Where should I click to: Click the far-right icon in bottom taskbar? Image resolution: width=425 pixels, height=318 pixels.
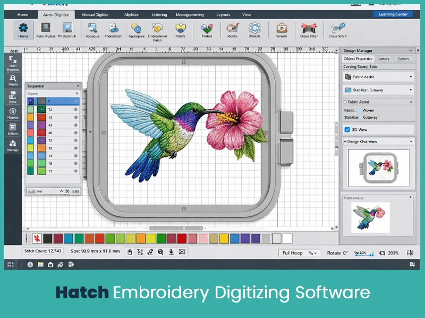(412, 264)
